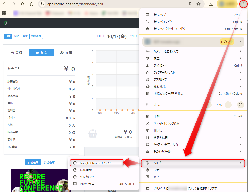Open 設定 from Chrome menu
Viewport: 248px width, 192px height.
[194, 170]
